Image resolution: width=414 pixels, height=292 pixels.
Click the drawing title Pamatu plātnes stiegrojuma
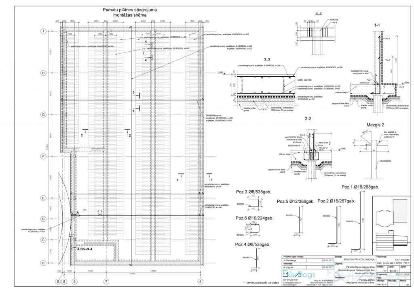click(x=125, y=8)
